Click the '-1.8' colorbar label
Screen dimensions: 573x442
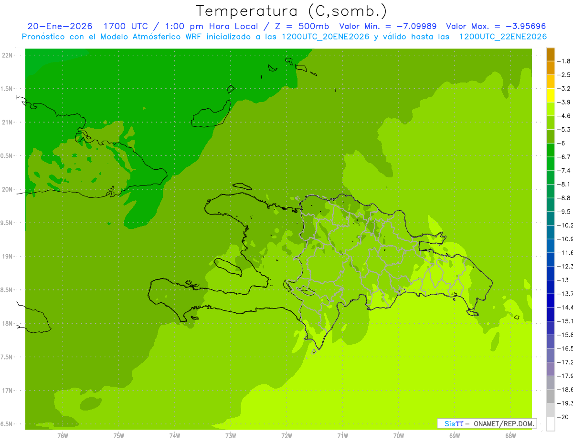pos(565,61)
